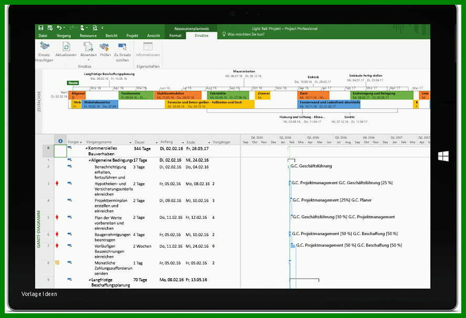This screenshot has width=466, height=318.
Task: Click the Informationen properties icon
Action: click(x=147, y=46)
